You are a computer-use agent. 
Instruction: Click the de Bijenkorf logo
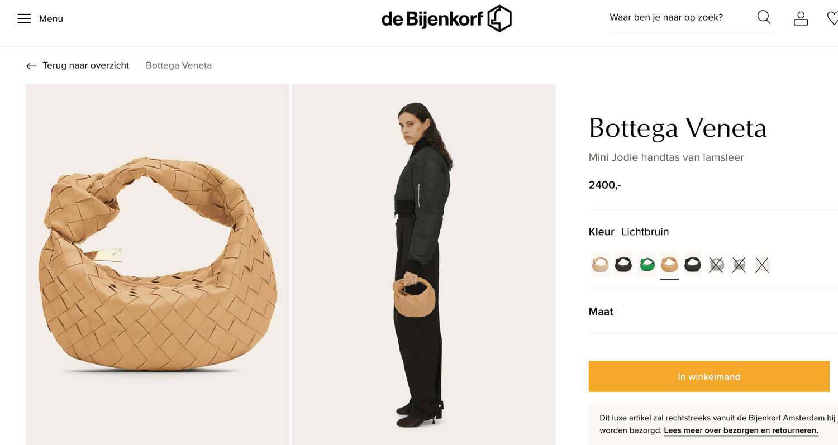coord(446,18)
